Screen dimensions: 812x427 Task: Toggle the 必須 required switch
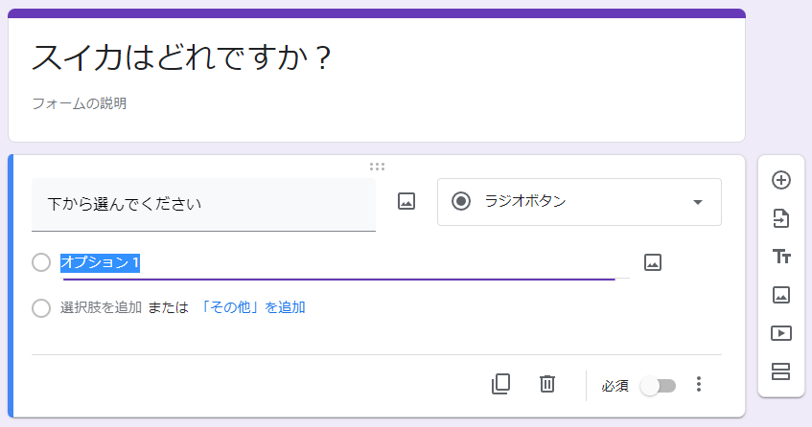click(x=658, y=386)
